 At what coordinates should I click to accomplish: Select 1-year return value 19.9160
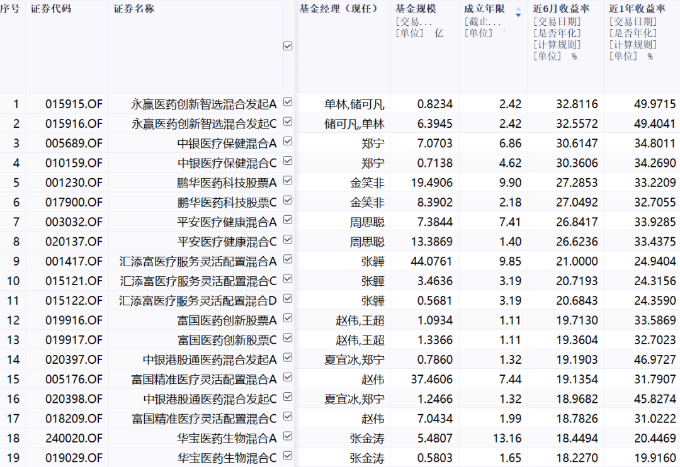(655, 458)
